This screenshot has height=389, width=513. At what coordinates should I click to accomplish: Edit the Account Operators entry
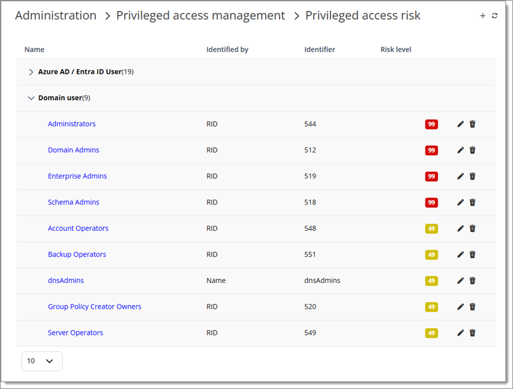(x=460, y=228)
